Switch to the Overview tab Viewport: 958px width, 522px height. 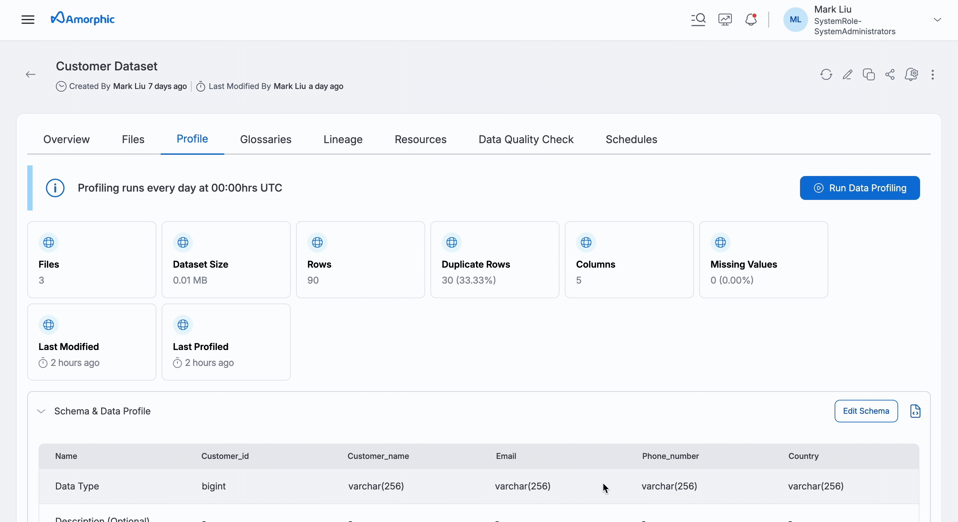tap(66, 139)
